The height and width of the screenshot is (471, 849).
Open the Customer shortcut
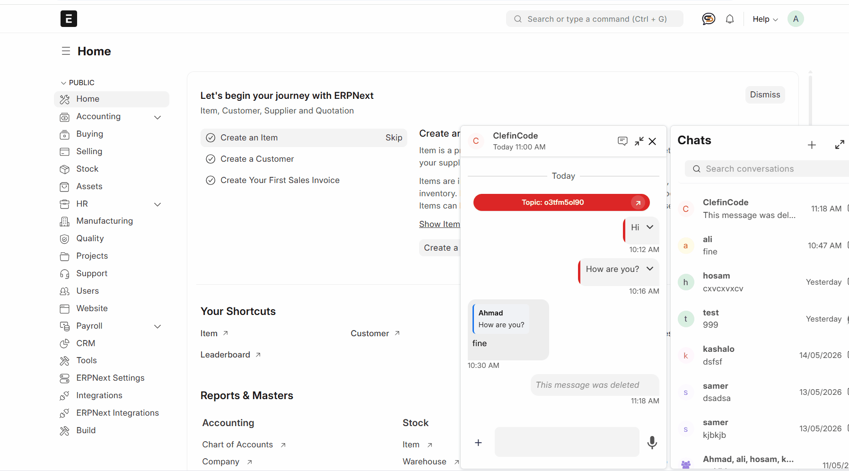coord(375,333)
